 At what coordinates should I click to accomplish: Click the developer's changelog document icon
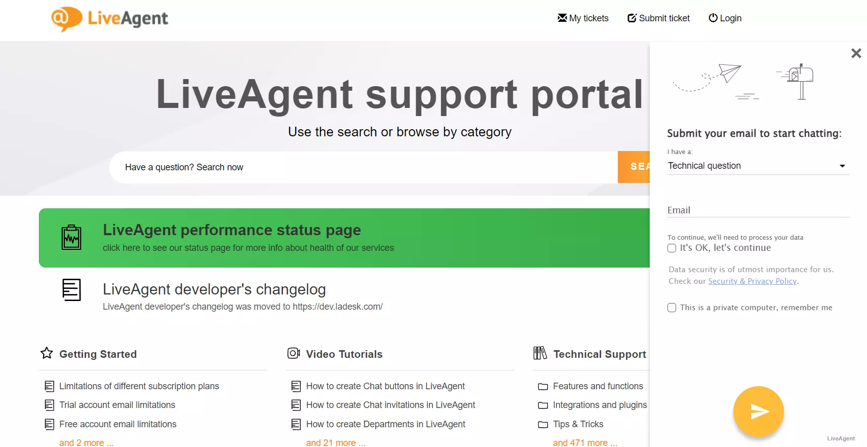click(71, 290)
